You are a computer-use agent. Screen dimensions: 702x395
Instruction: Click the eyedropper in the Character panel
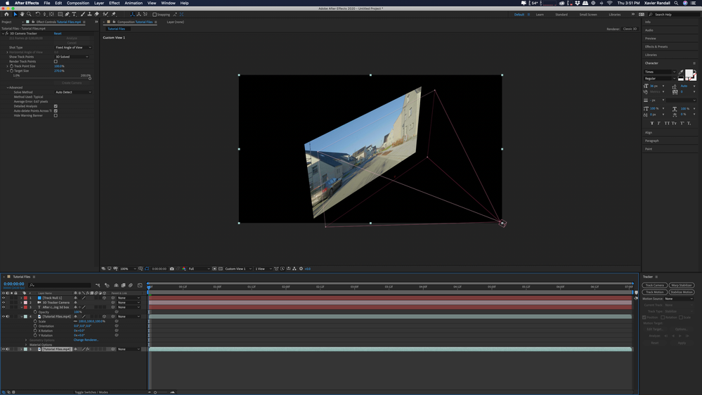(681, 72)
